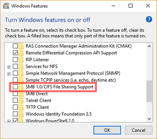The width and height of the screenshot is (157, 139).
Task: Select the Simple TCPIP services item
Action: point(71,80)
